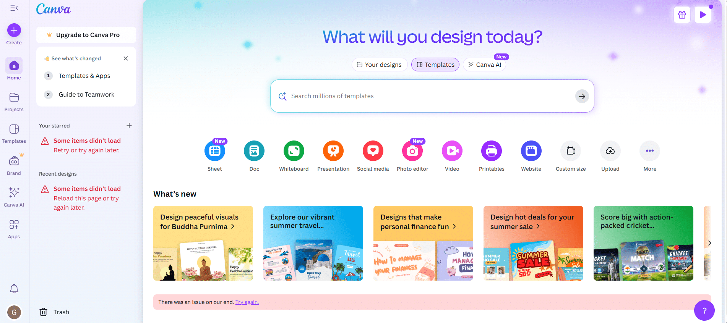Choose the Presentation design icon

pyautogui.click(x=333, y=151)
